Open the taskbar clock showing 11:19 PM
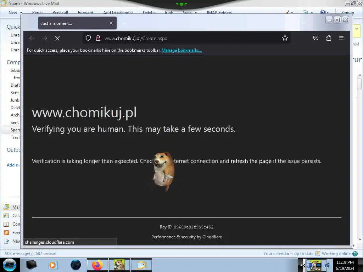Image resolution: width=363 pixels, height=272 pixels. [345, 265]
